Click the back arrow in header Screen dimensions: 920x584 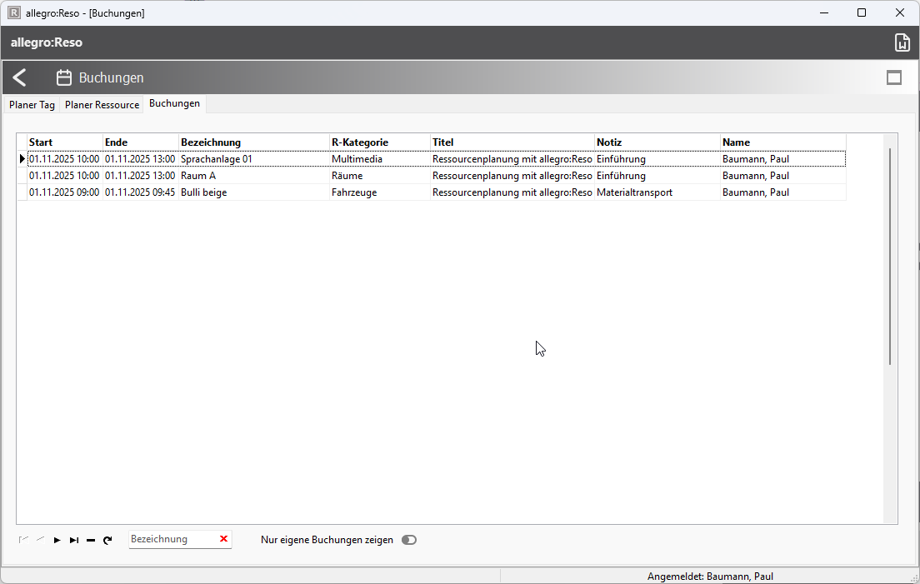click(20, 77)
